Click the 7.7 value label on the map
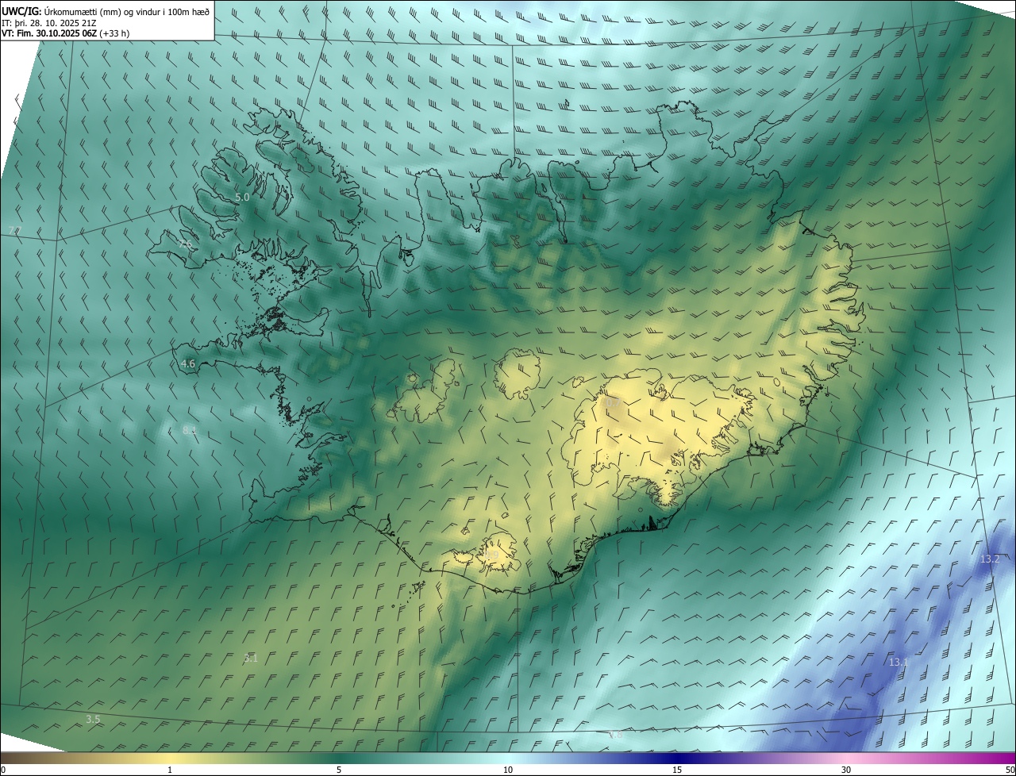This screenshot has height=776, width=1016. [x=15, y=230]
